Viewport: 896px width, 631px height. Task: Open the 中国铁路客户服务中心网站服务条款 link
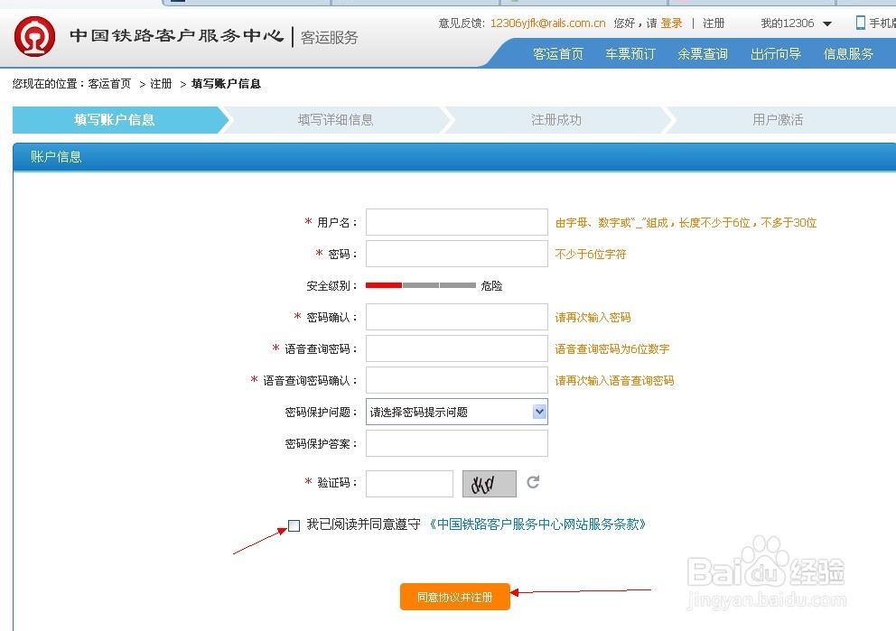tap(537, 524)
